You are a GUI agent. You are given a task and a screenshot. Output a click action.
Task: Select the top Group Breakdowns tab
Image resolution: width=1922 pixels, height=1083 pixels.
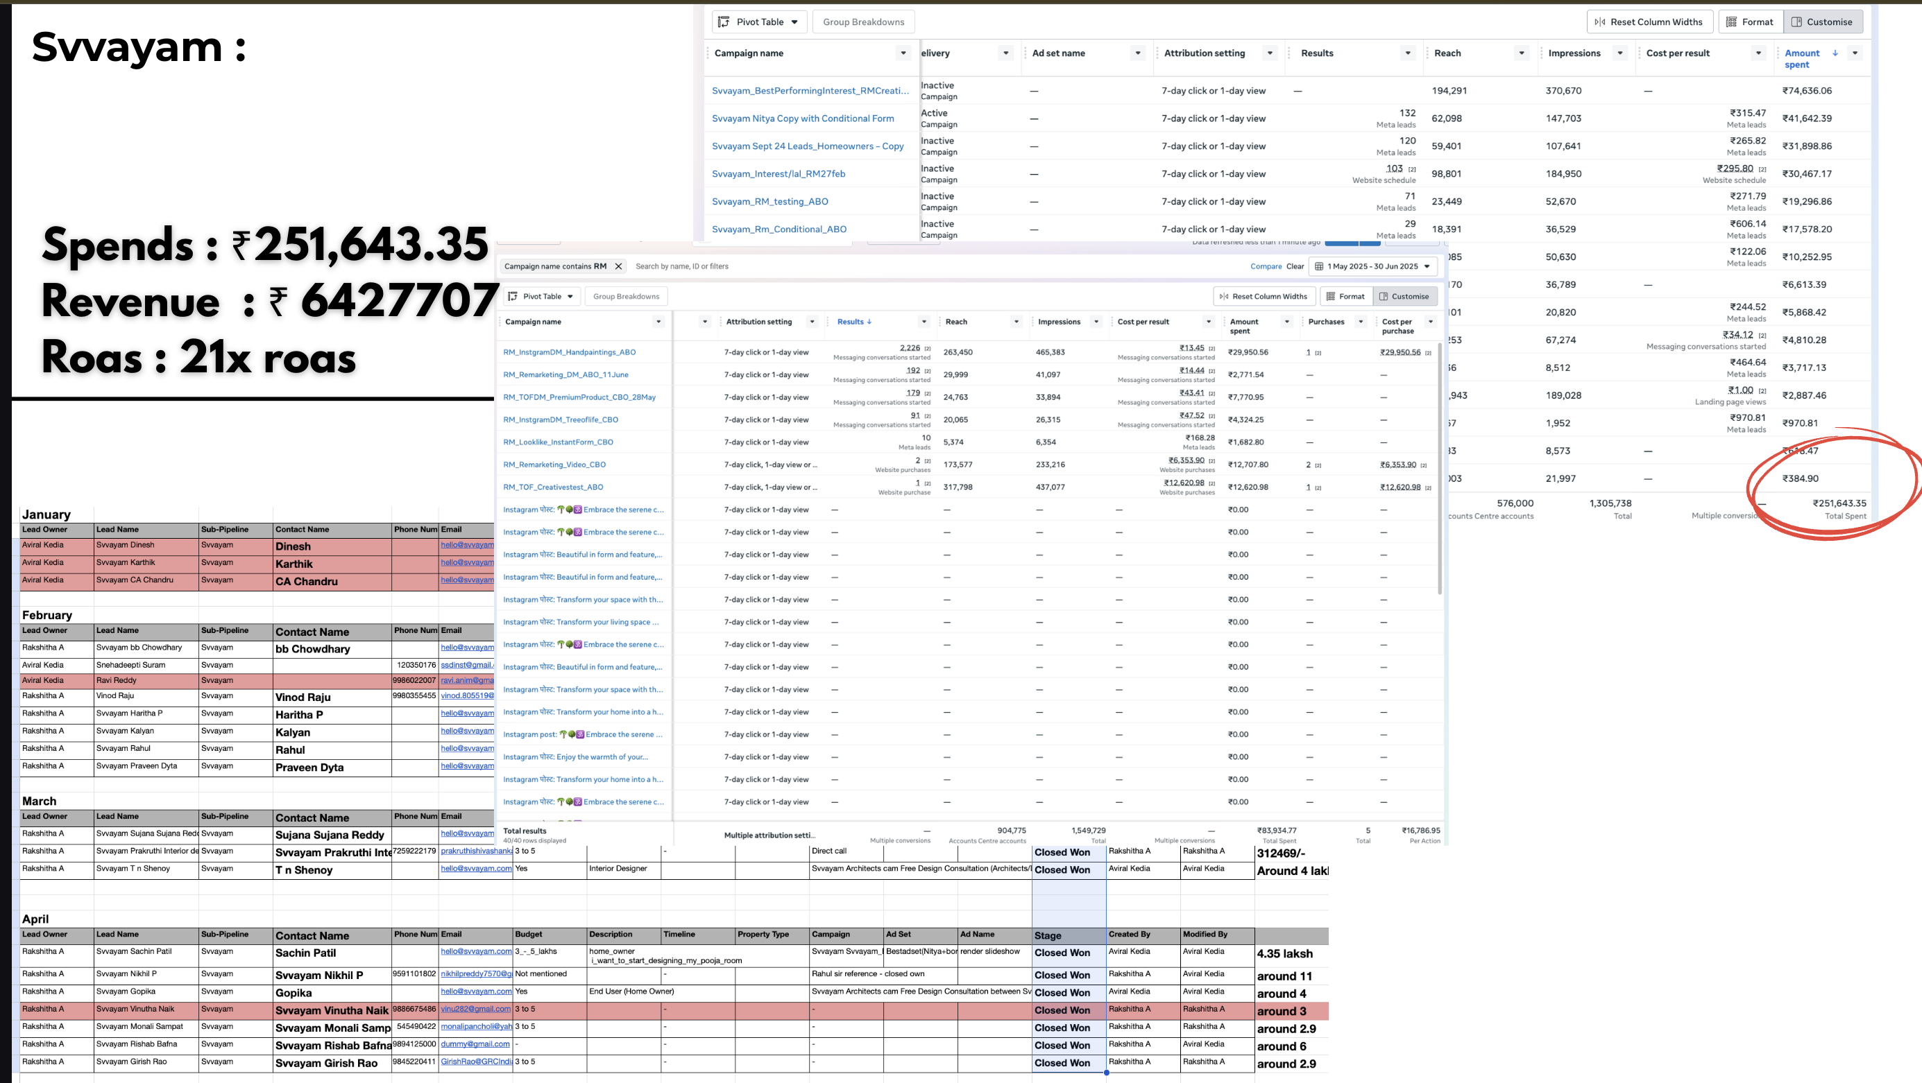[x=863, y=21]
